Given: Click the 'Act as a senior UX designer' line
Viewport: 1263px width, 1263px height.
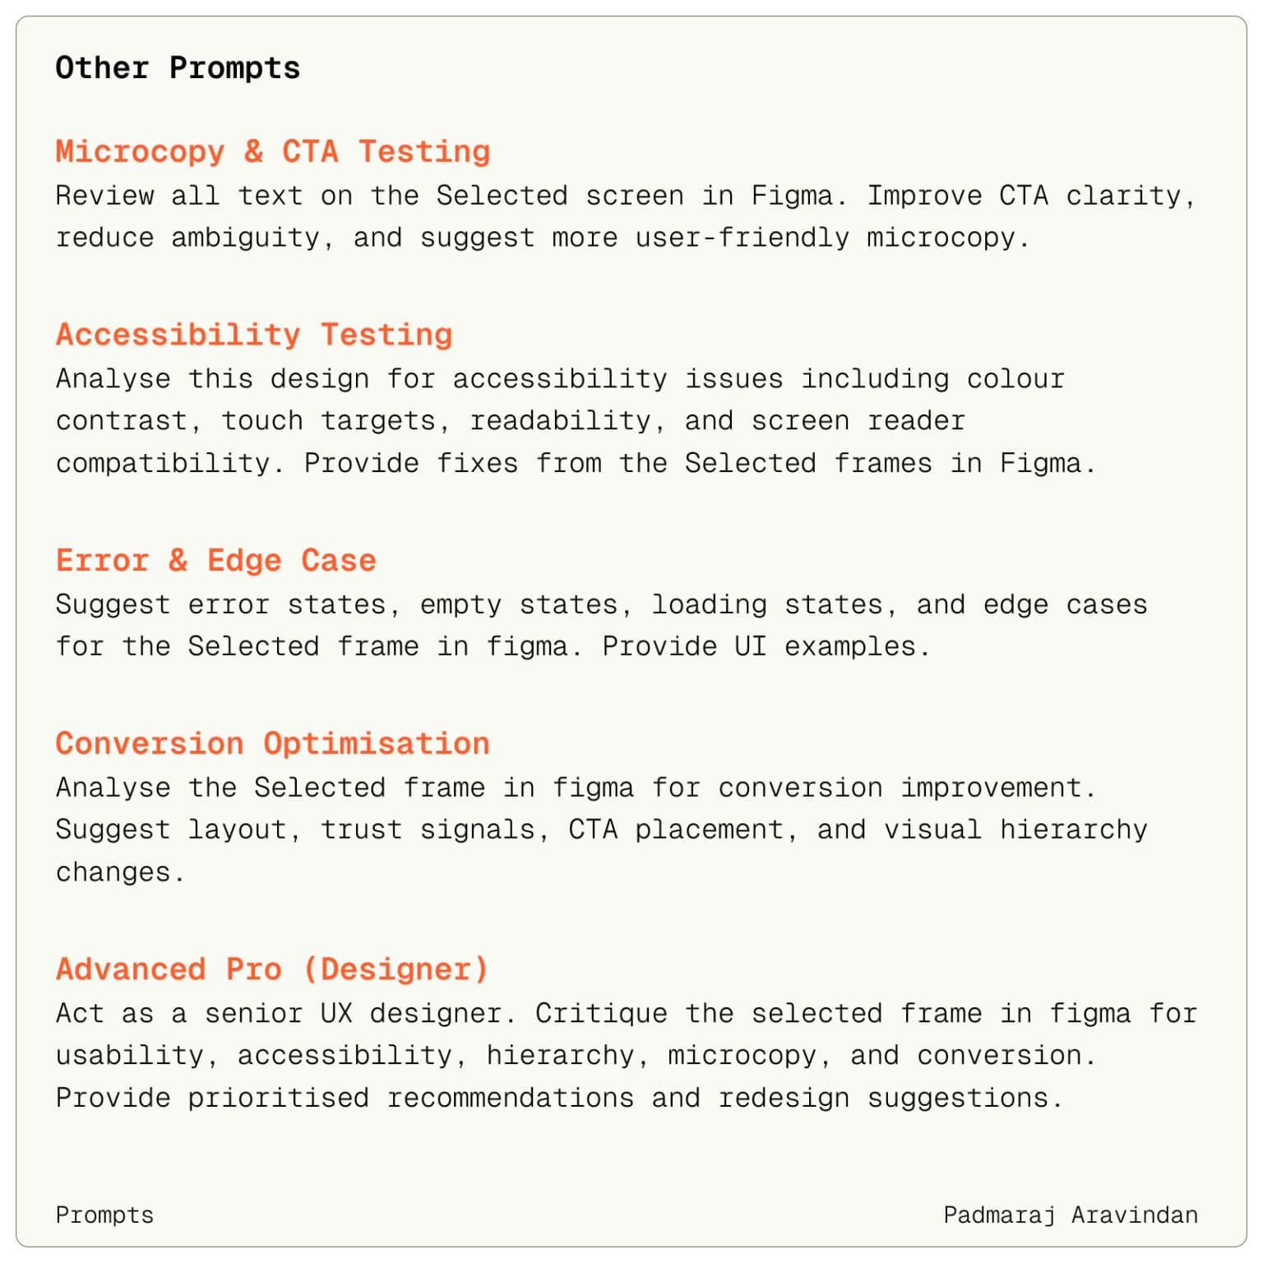Looking at the screenshot, I should coord(626,1014).
